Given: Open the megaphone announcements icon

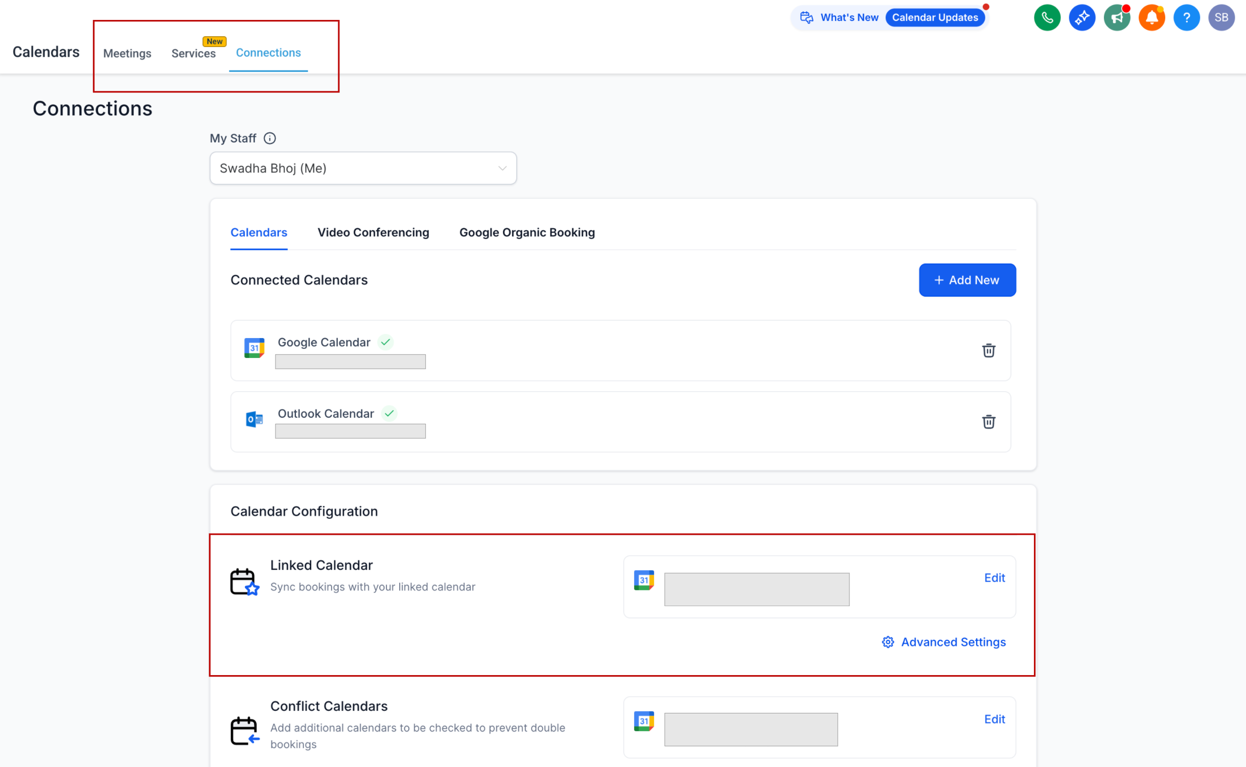Looking at the screenshot, I should click(1116, 18).
